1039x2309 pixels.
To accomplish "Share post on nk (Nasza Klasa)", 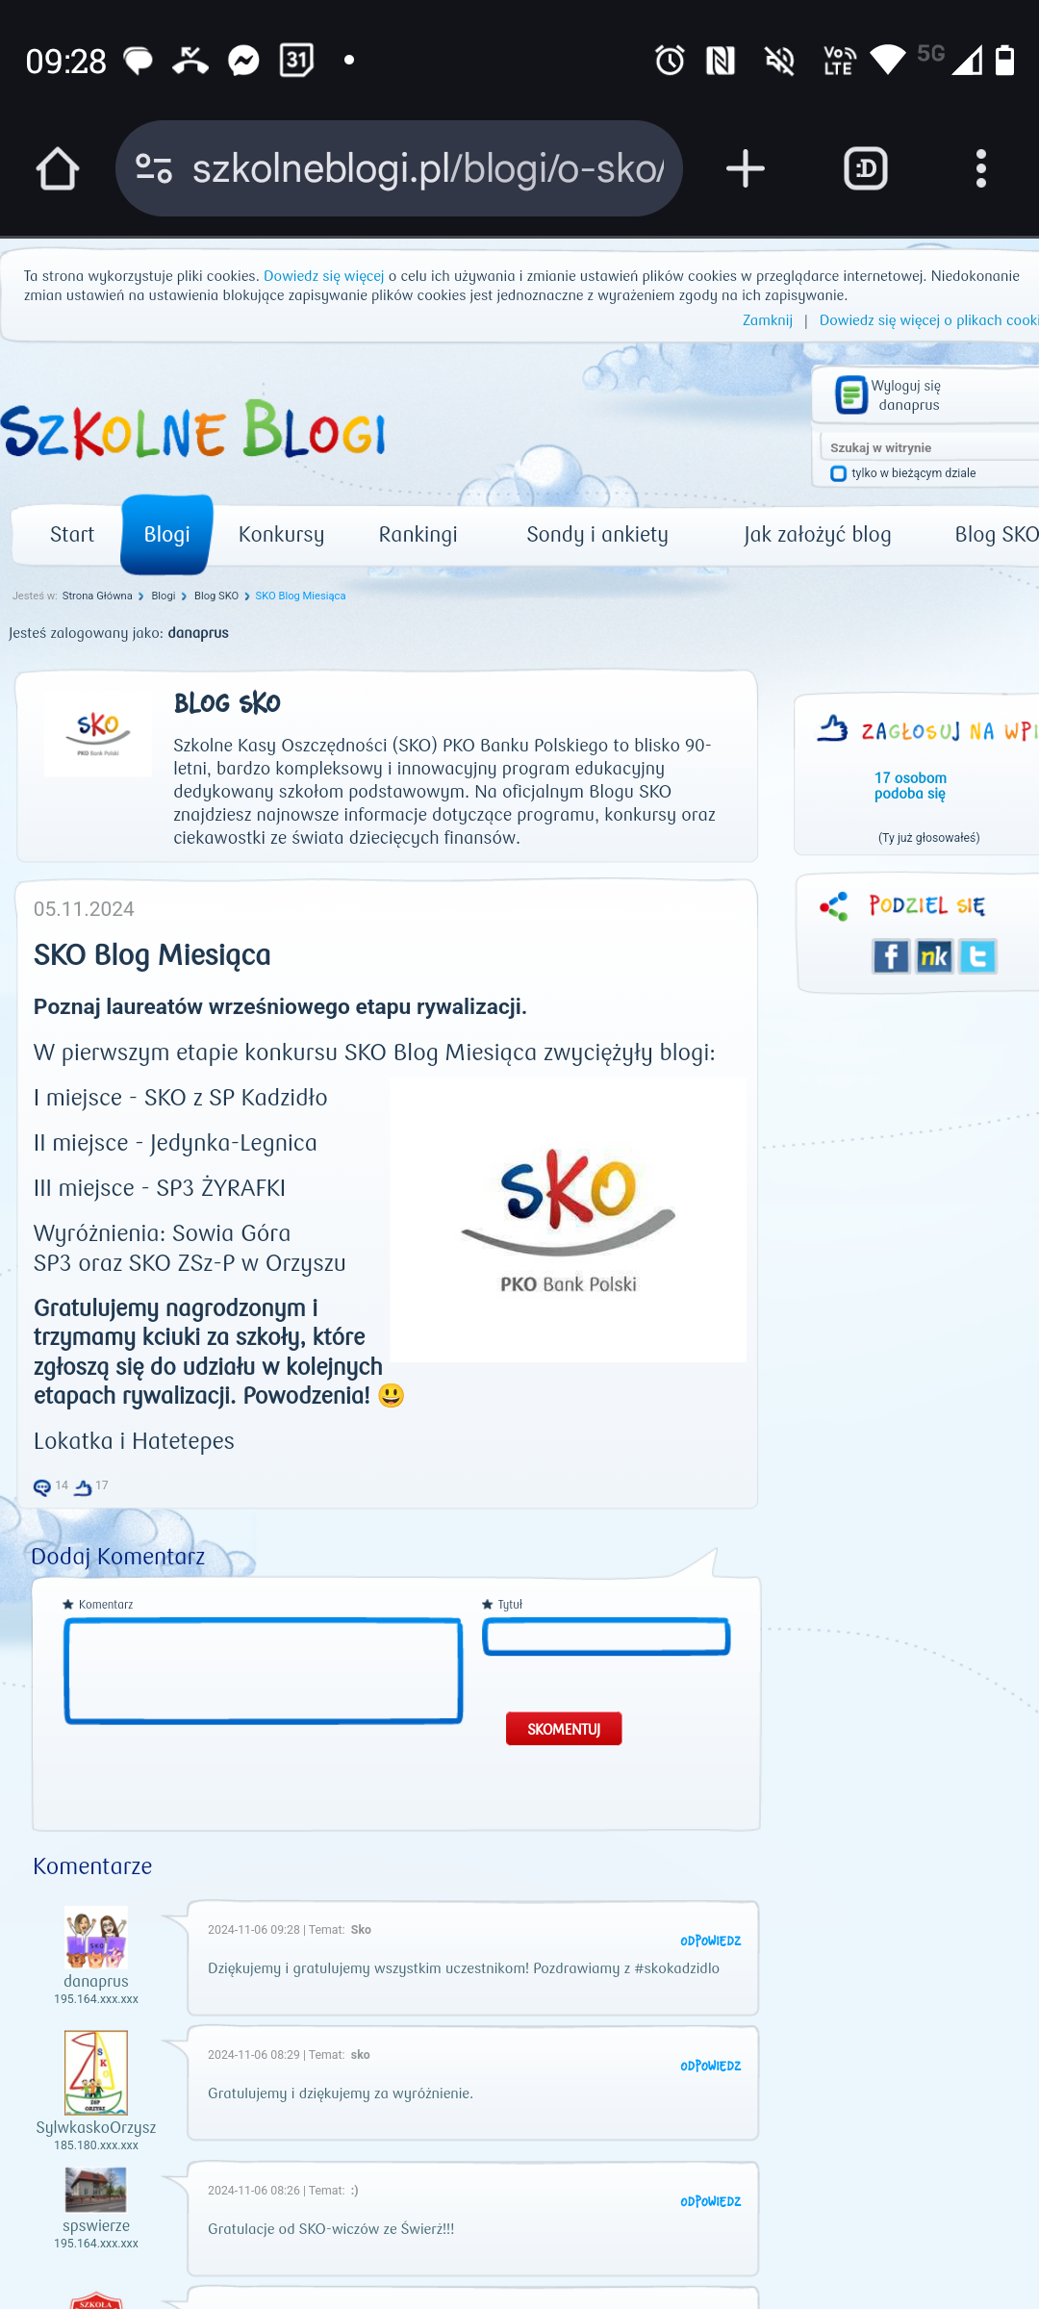I will coord(934,956).
